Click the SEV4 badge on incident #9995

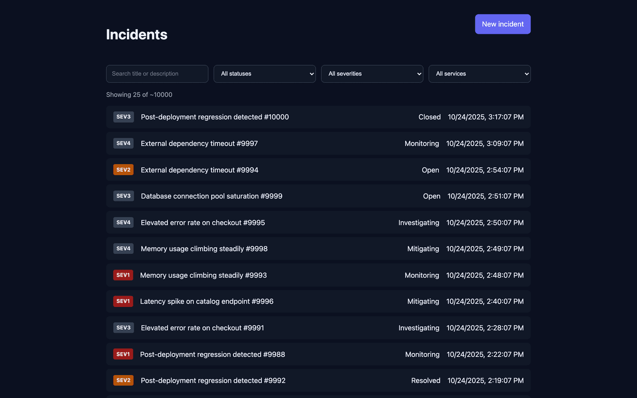[x=123, y=222]
